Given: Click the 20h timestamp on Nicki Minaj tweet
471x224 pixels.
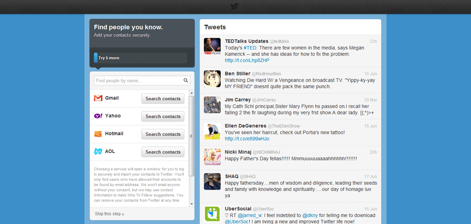Looking at the screenshot, I should click(373, 152).
